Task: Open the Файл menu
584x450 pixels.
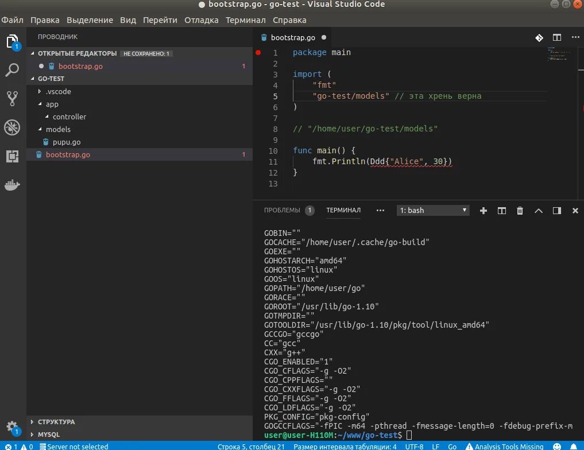Action: click(x=12, y=20)
